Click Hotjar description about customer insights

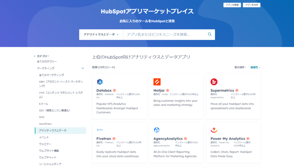coord(175,103)
